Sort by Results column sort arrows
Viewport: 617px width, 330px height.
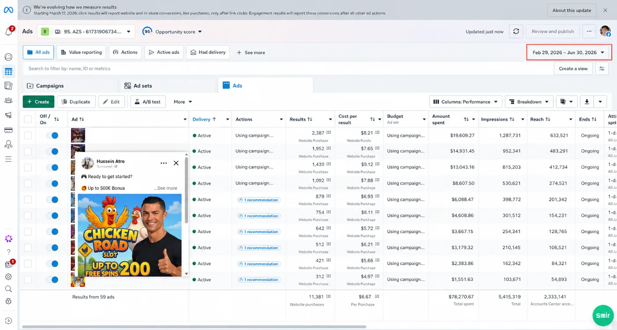pyautogui.click(x=310, y=119)
